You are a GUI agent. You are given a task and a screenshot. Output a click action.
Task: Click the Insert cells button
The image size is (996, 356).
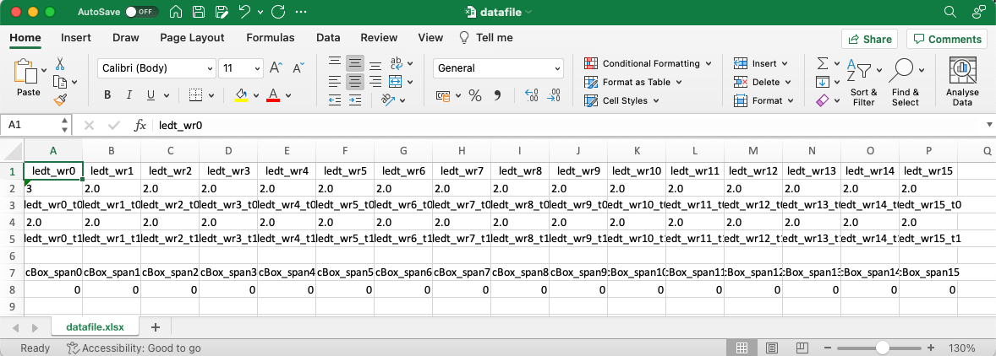coord(760,63)
